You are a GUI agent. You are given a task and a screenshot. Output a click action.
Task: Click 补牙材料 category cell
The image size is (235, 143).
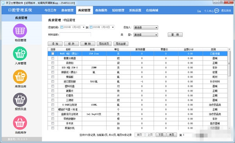point(215,81)
